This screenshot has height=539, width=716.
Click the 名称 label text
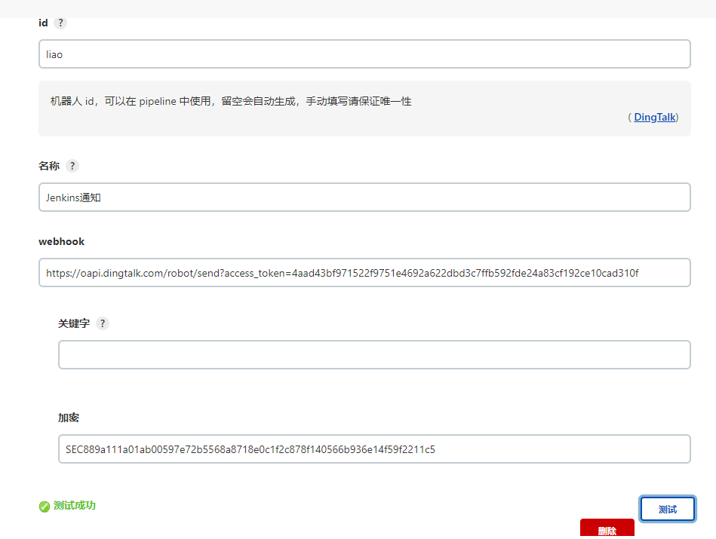click(x=49, y=166)
